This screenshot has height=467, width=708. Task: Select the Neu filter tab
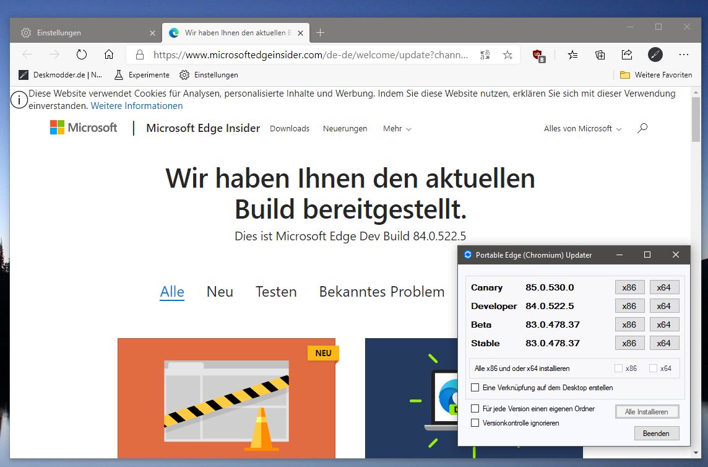220,292
